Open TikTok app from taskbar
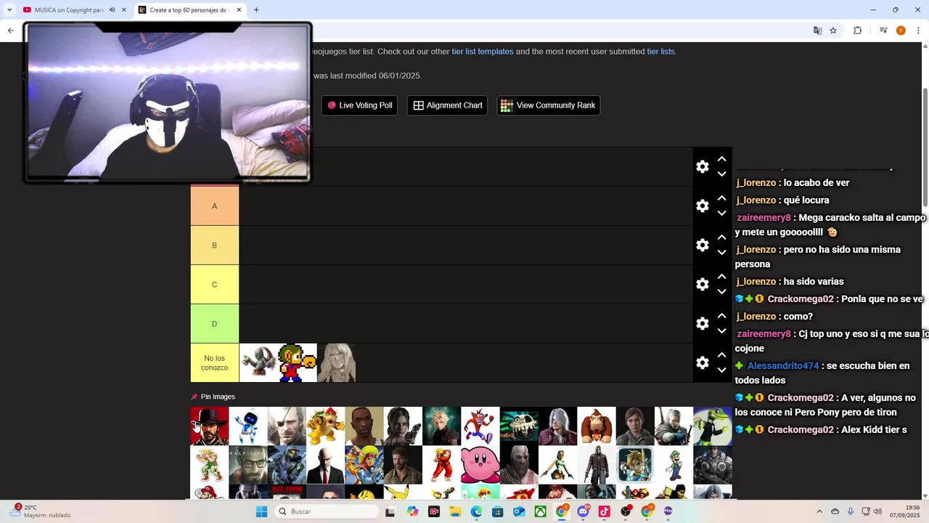 pos(604,511)
